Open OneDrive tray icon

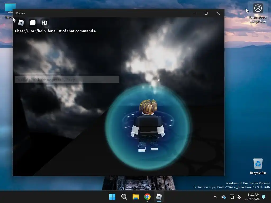coord(223,197)
